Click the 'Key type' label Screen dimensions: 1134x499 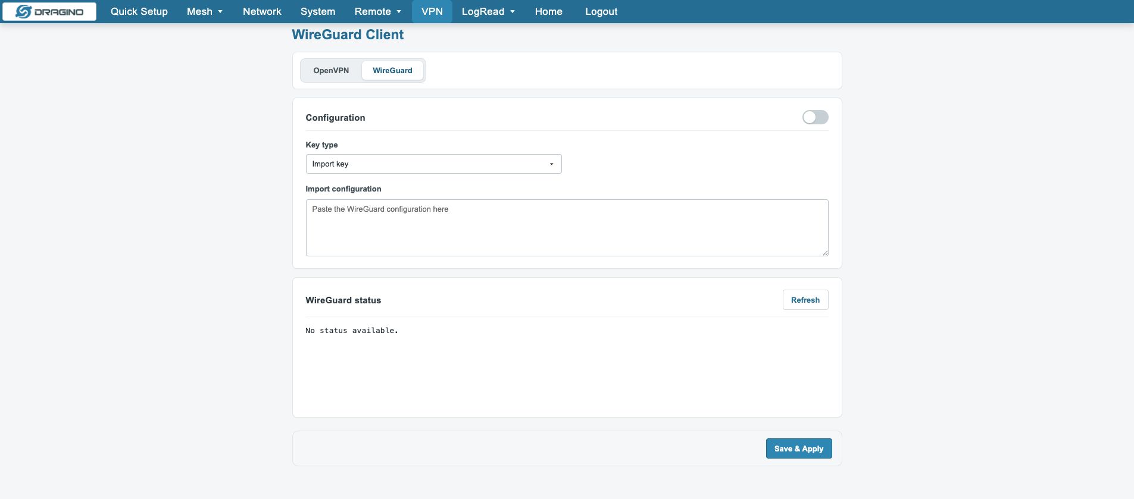coord(321,145)
